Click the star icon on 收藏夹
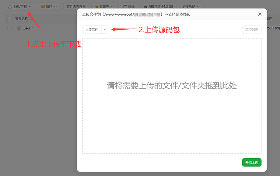This screenshot has height=176, width=280. (96, 7)
